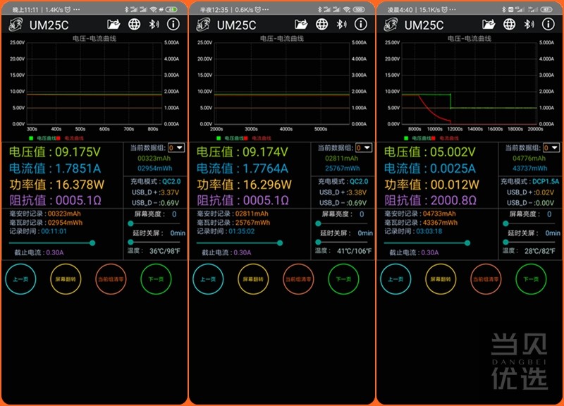Adjust the 屏幕亮度 slider in the 28℃ screen

tap(530, 223)
